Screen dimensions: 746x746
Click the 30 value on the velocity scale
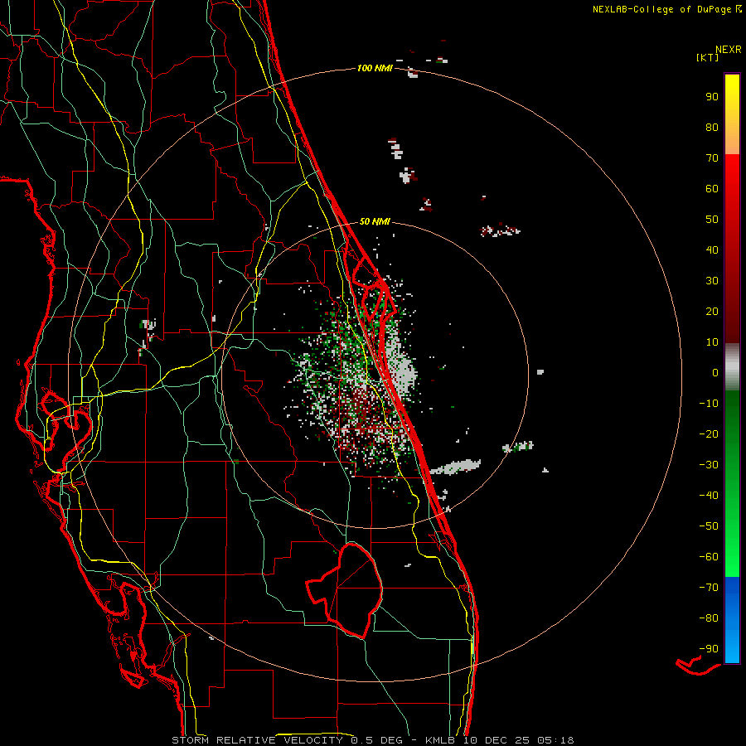coord(712,281)
